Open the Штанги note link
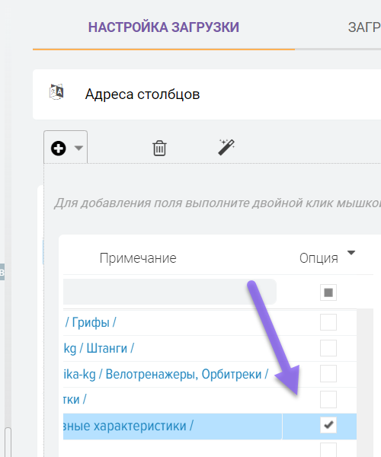This screenshot has width=381, height=457. [98, 348]
